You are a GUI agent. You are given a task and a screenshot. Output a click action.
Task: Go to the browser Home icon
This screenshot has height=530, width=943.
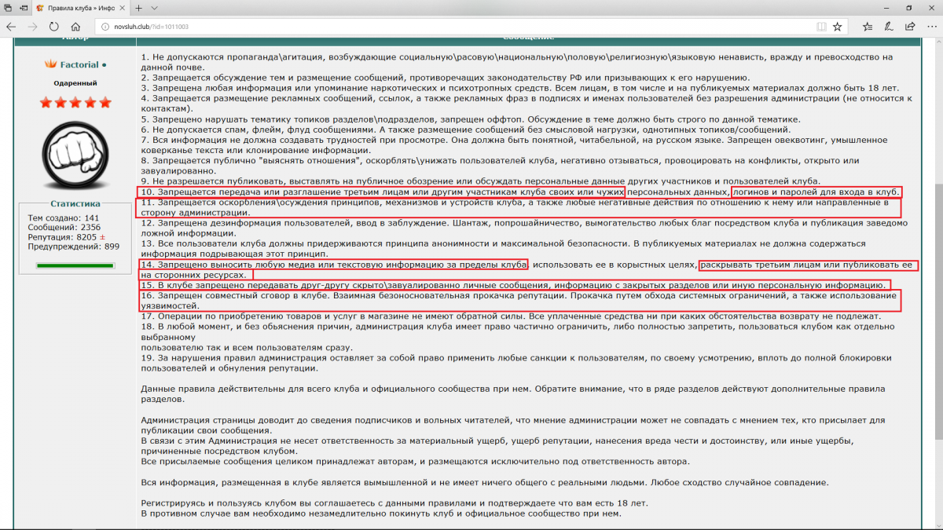point(76,26)
